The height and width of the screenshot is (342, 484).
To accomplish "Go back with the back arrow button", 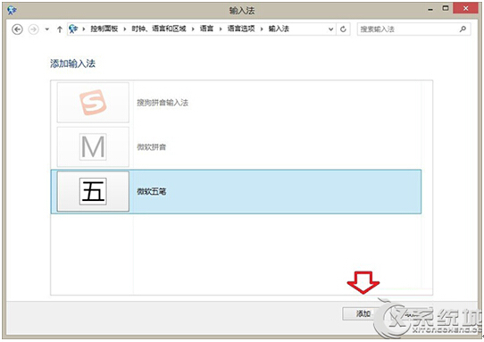I will point(17,29).
